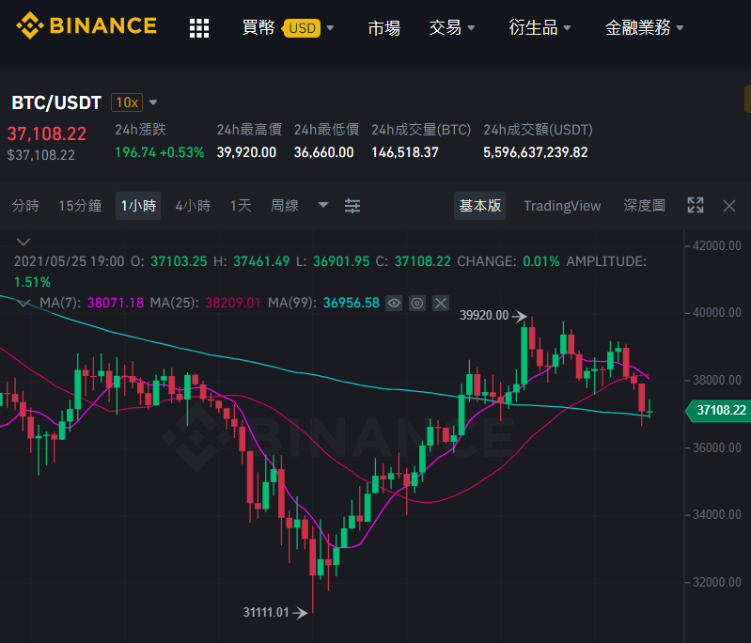Select the 周線 chart interval
751x643 pixels.
tap(285, 206)
